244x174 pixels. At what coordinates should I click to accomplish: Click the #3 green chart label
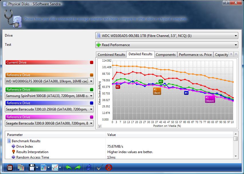161,81
